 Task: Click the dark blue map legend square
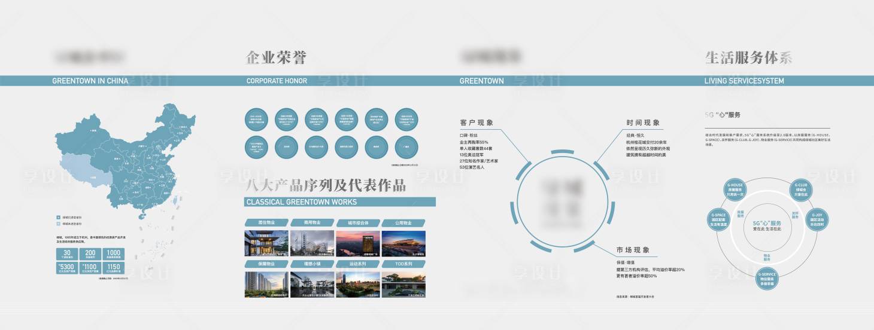click(58, 218)
